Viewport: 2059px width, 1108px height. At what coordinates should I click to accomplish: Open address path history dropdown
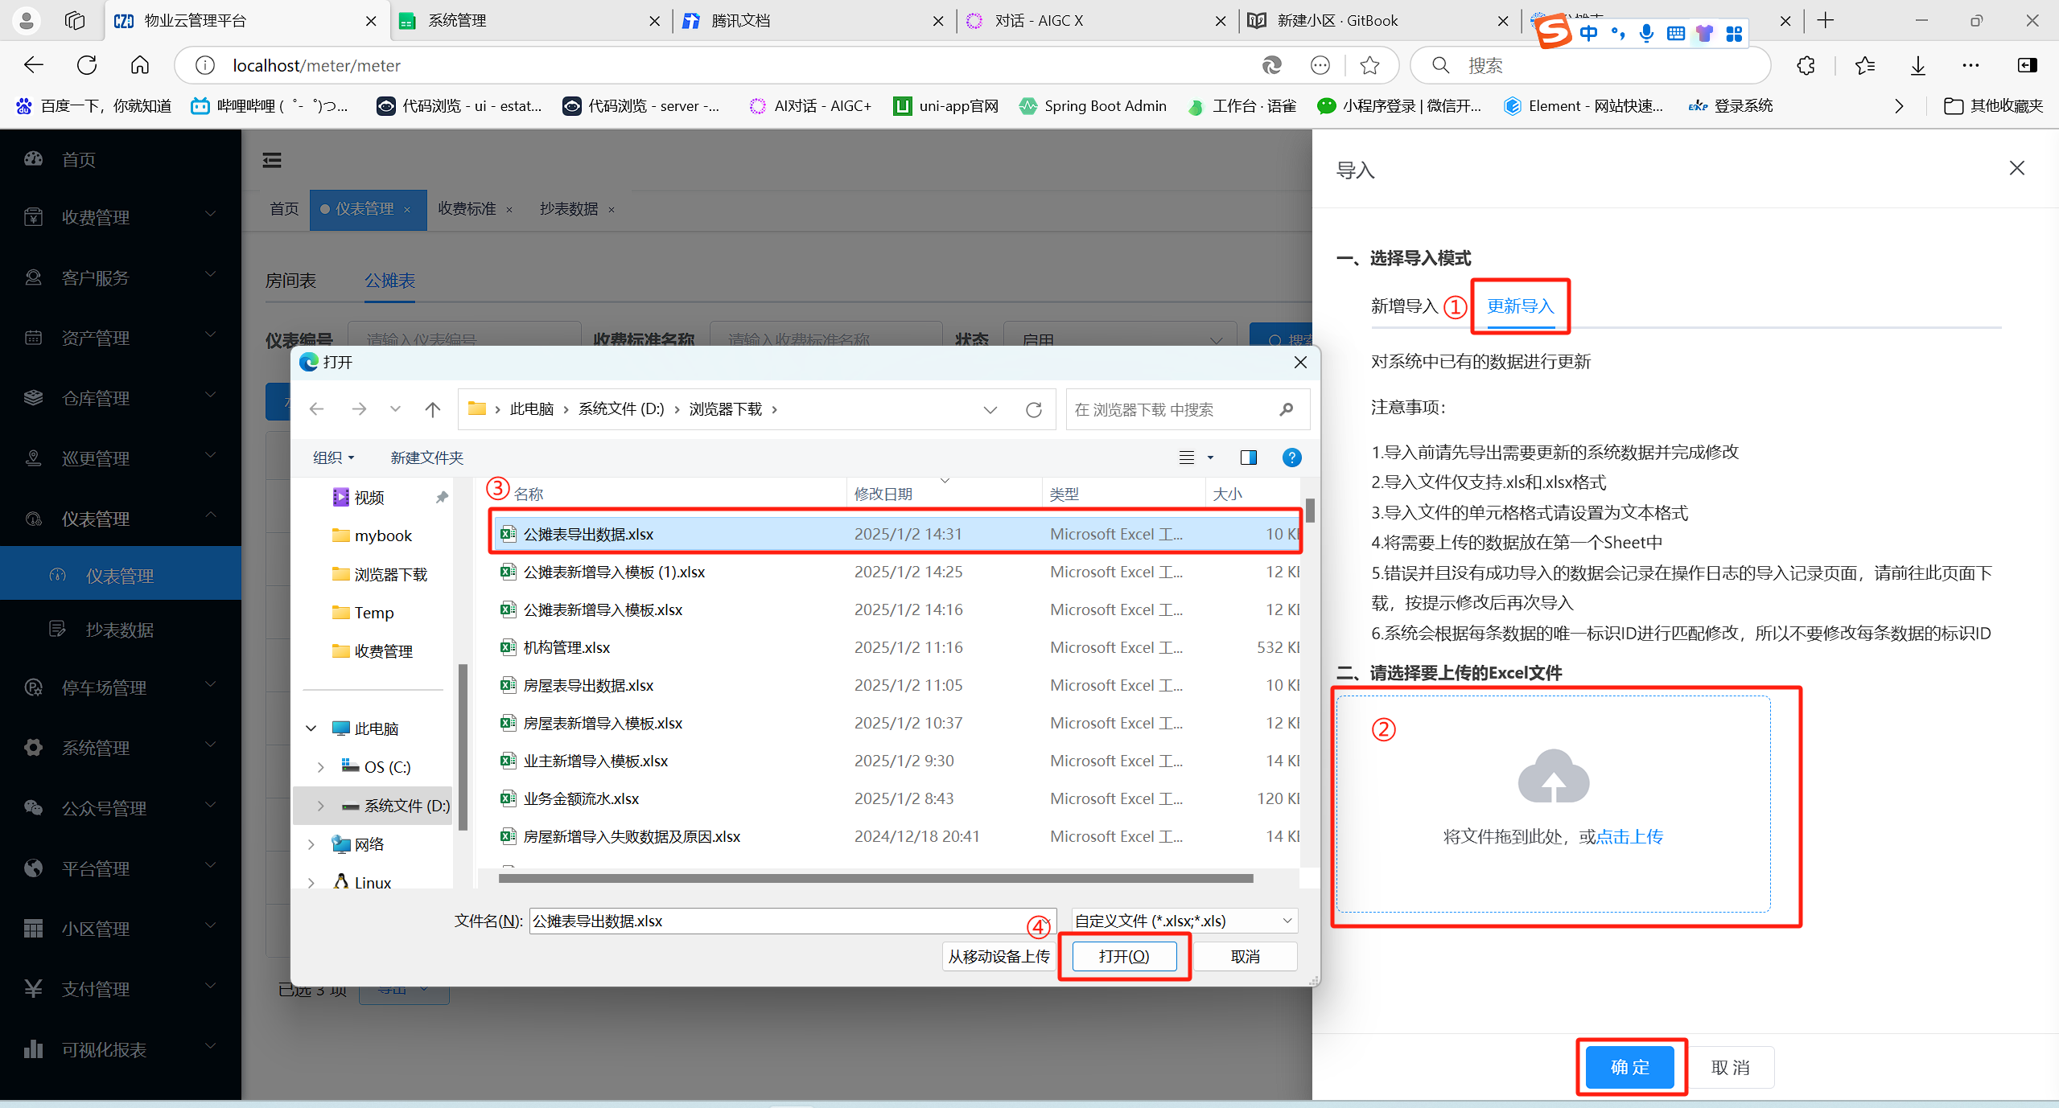(990, 409)
